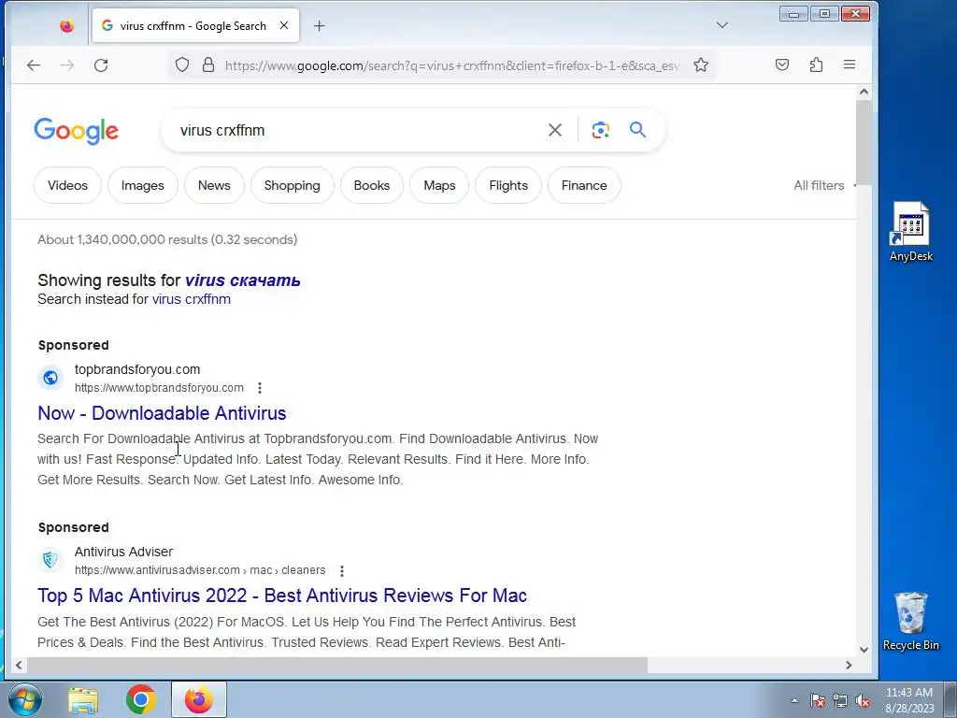Launch Chrome from the taskbar
The height and width of the screenshot is (718, 957).
point(141,699)
